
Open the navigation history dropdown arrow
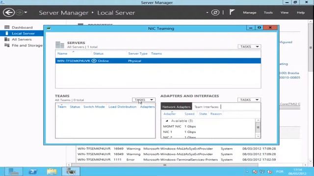click(26, 12)
